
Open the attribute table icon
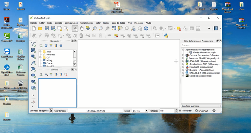(192, 28)
